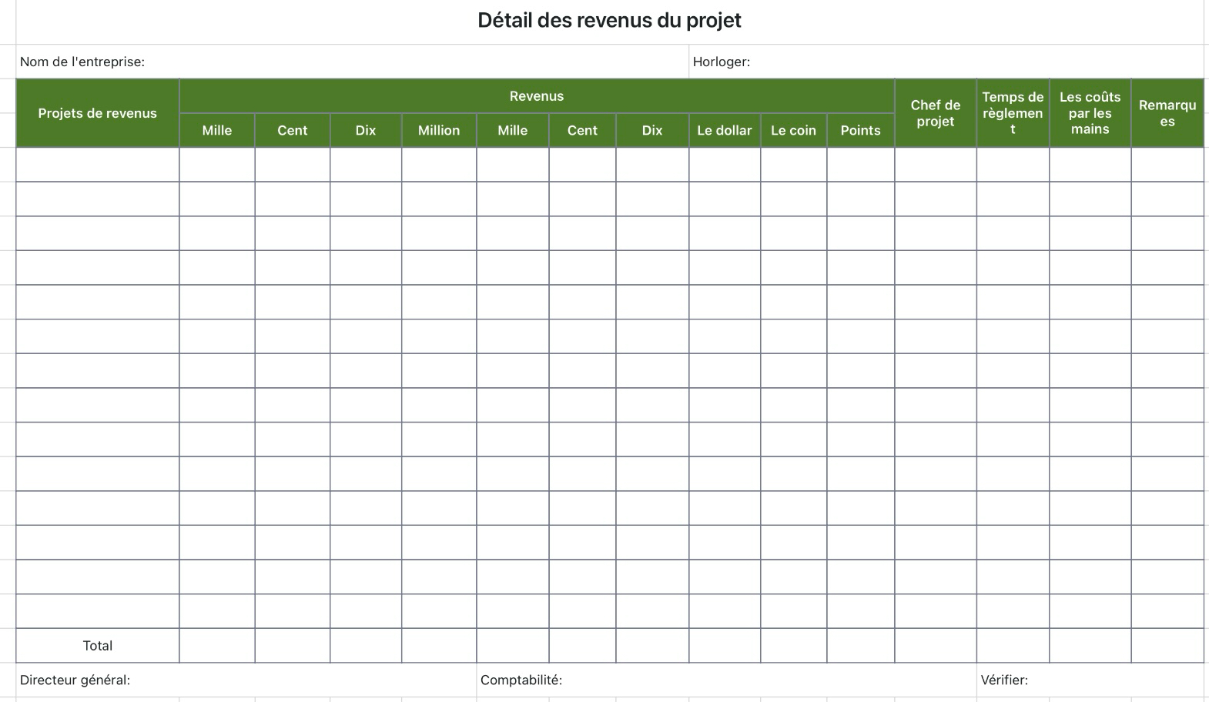The image size is (1209, 702).
Task: Select the 'Horloger:' cell
Action: click(946, 62)
